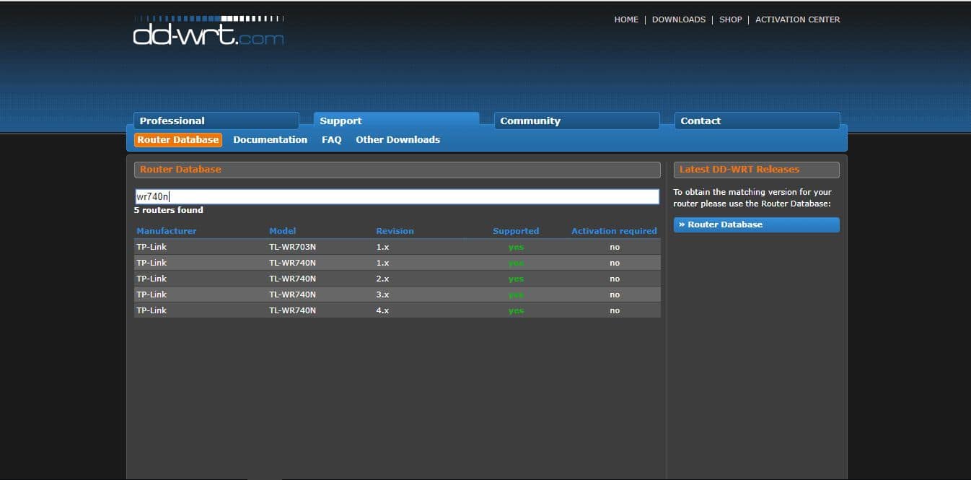The width and height of the screenshot is (971, 480).
Task: Go to the SHOP link
Action: click(731, 19)
